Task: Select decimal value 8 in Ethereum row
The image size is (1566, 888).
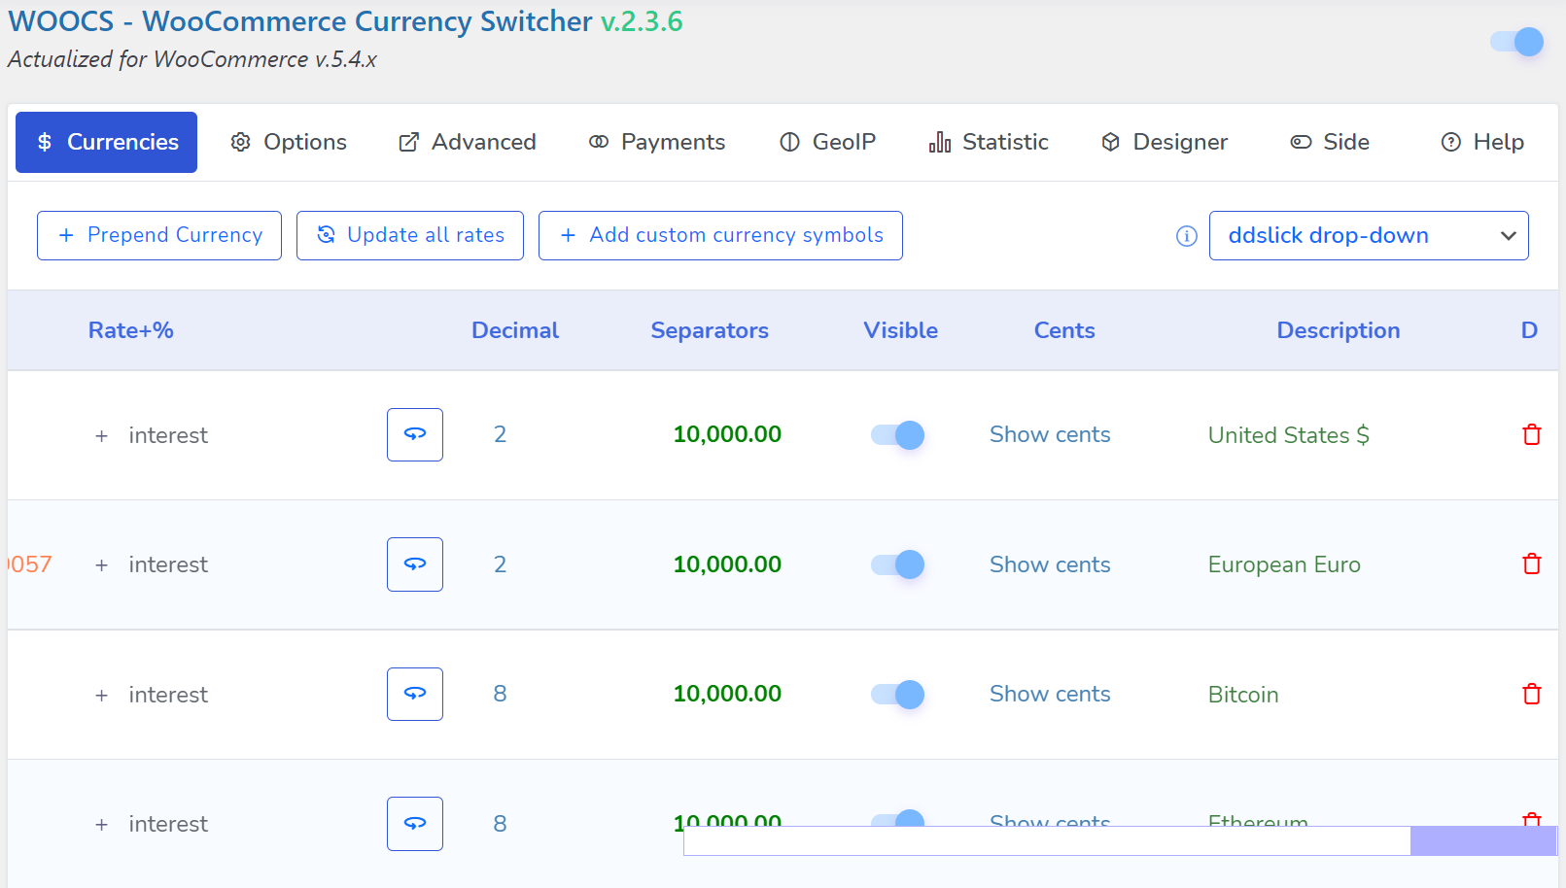Action: 500,824
